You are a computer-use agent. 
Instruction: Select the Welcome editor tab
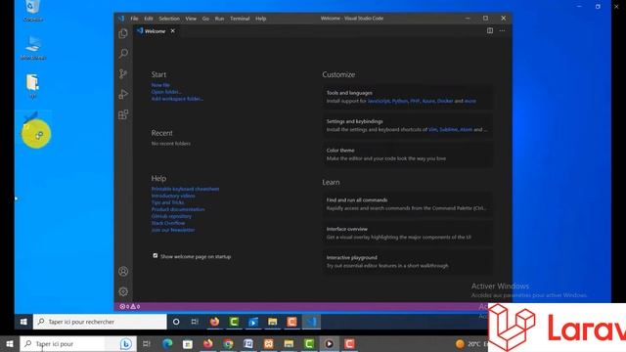pyautogui.click(x=156, y=30)
